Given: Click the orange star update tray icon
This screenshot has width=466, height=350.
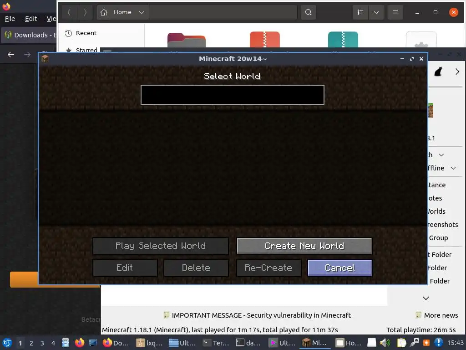Looking at the screenshot, I should coord(426,343).
